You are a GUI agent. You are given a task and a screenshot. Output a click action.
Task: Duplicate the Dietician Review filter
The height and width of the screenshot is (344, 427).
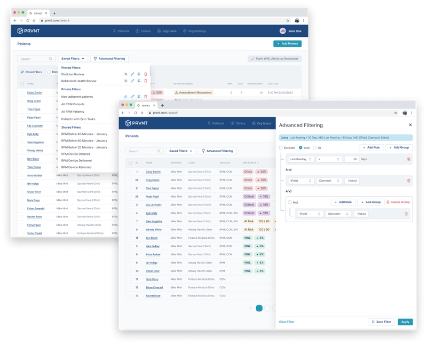[x=139, y=74]
